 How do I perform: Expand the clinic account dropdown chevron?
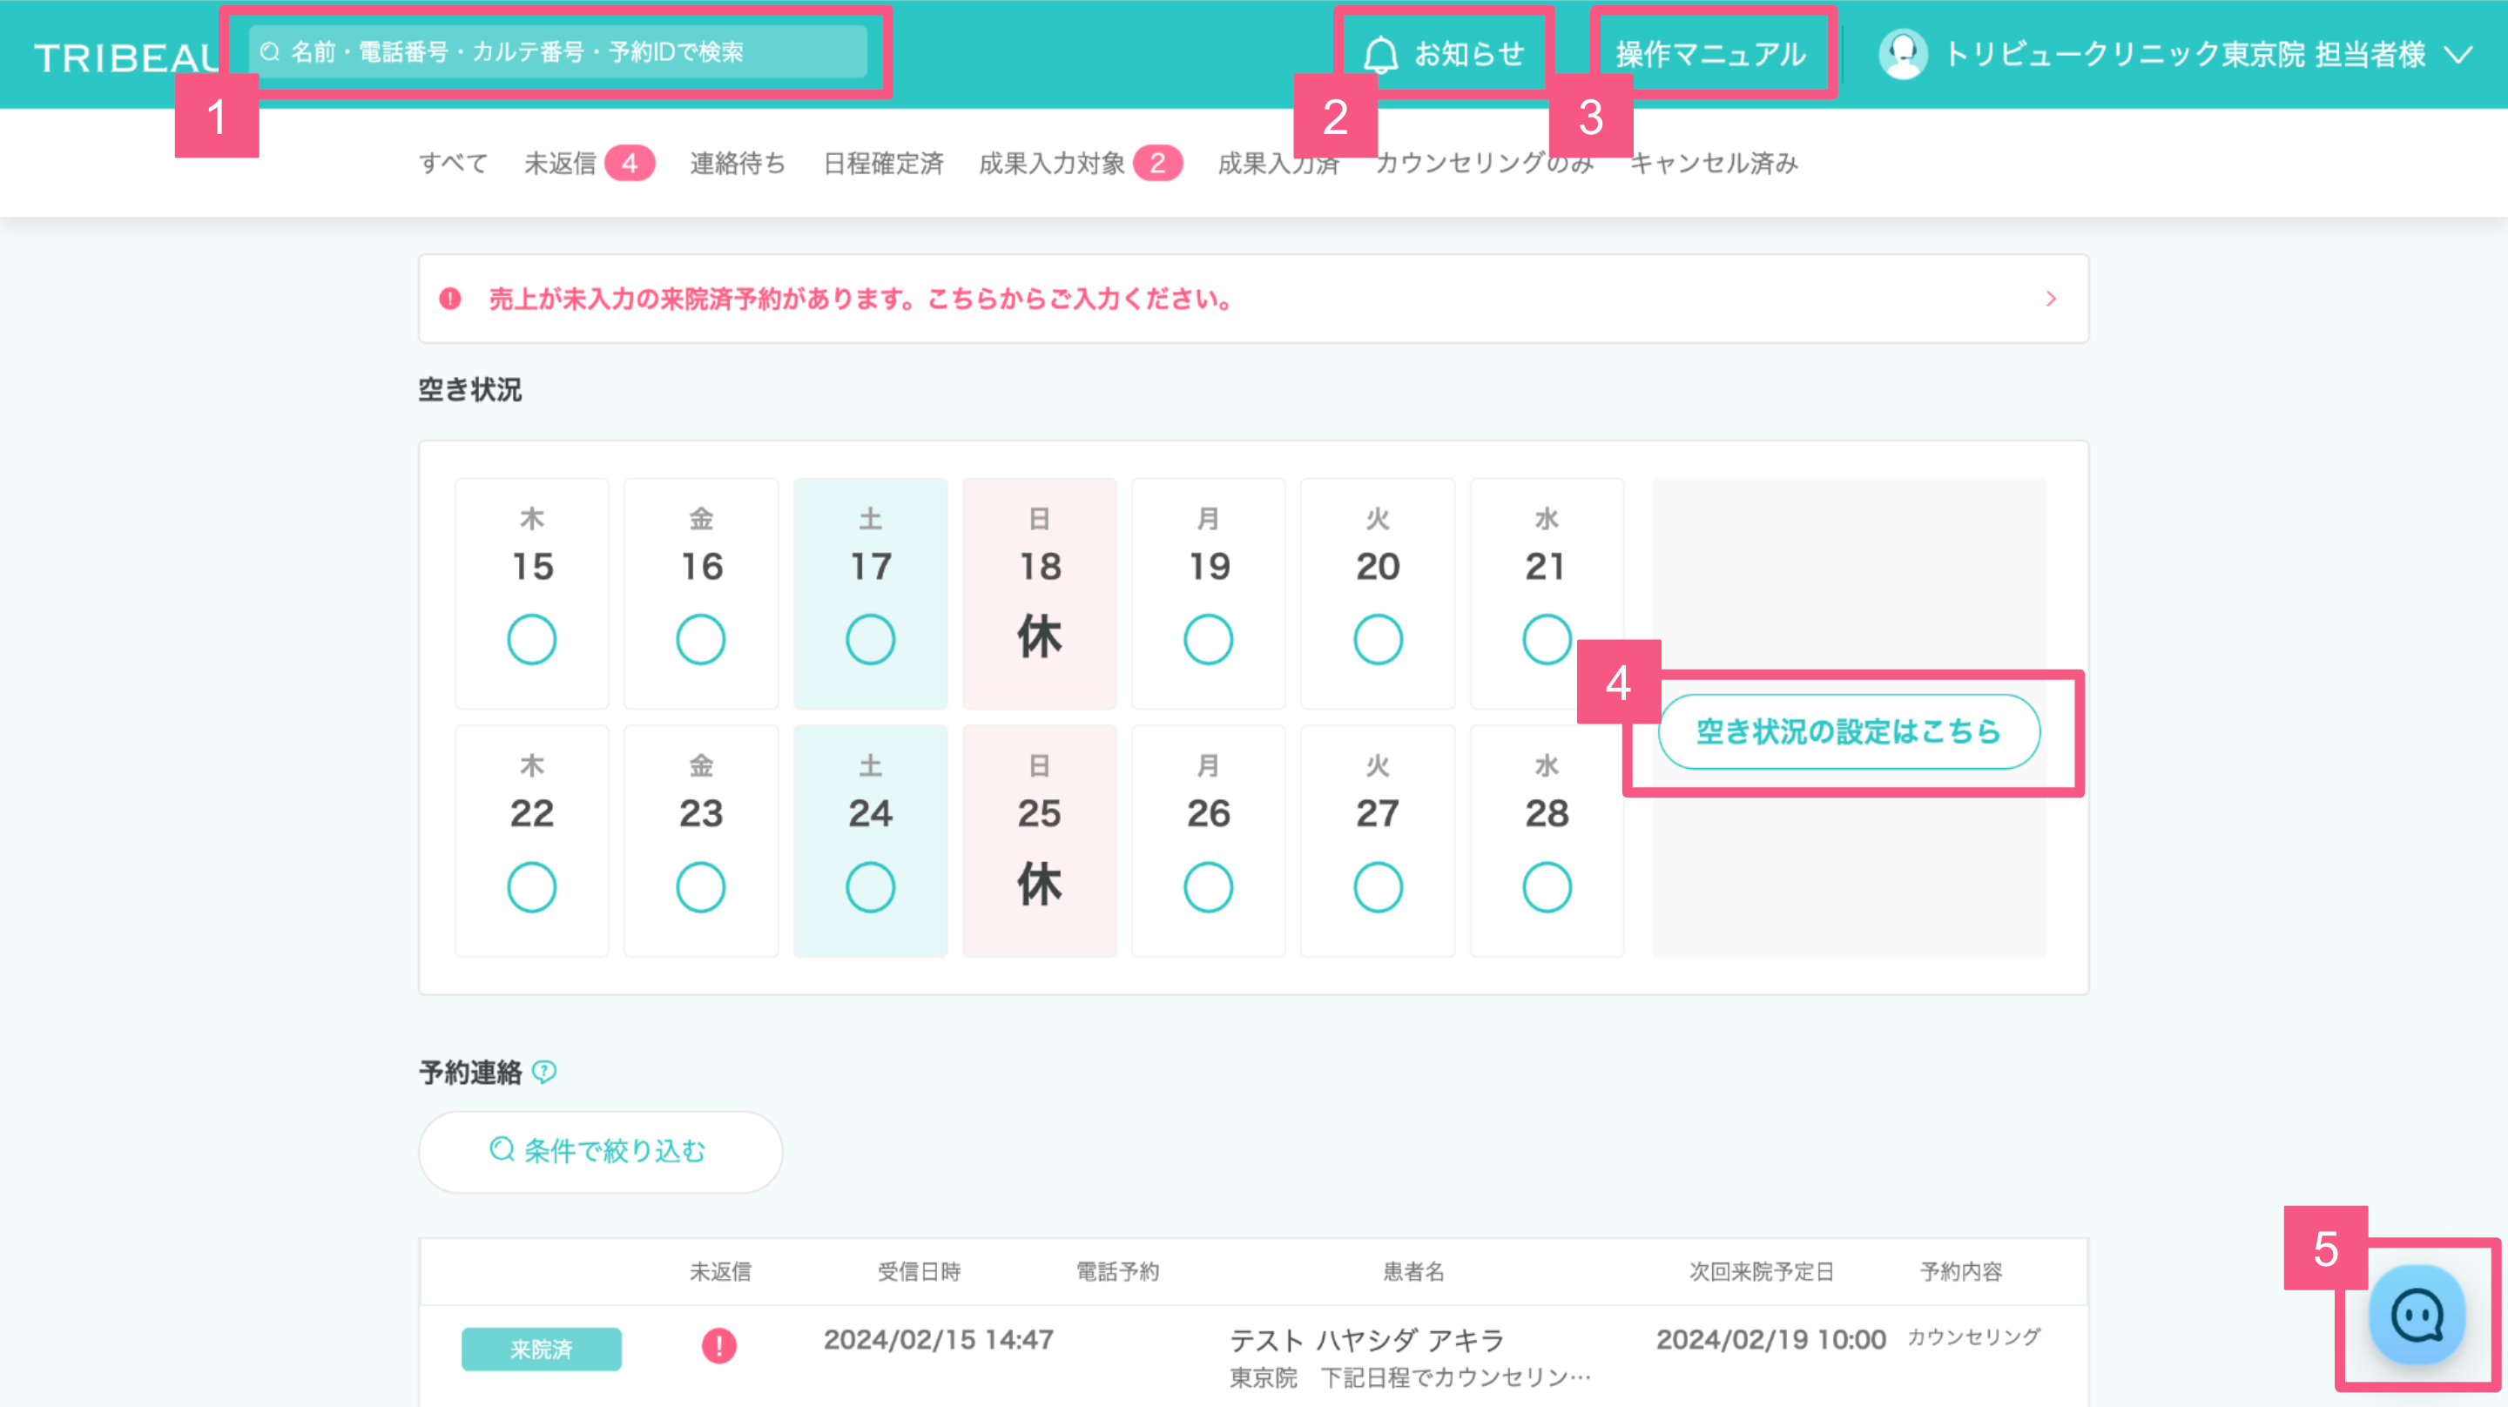pyautogui.click(x=2458, y=55)
